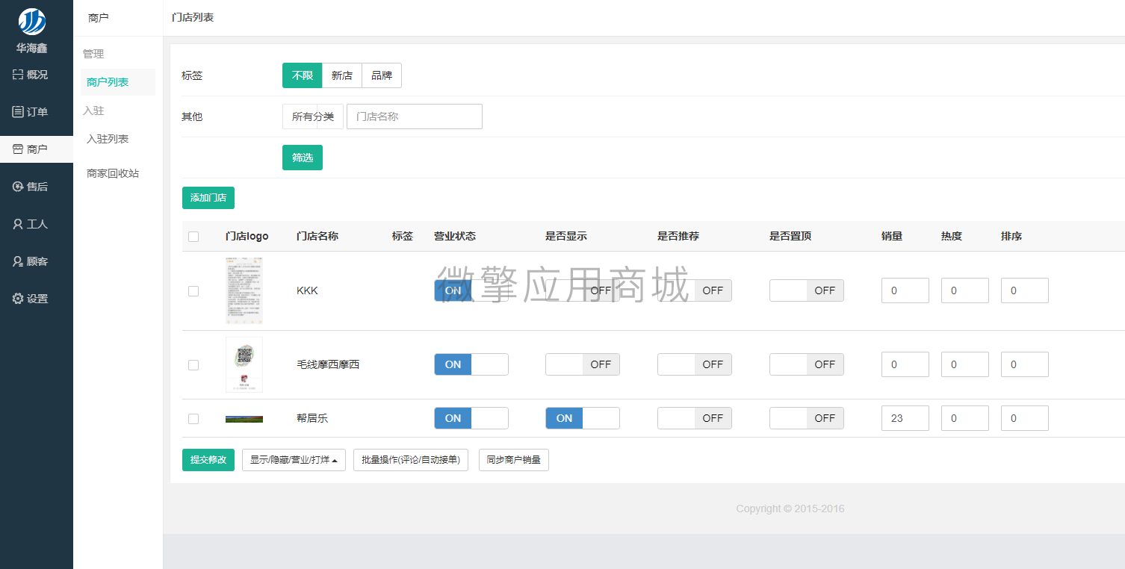This screenshot has height=569, width=1125.
Task: Click 热度 field in KKK row
Action: 965,290
